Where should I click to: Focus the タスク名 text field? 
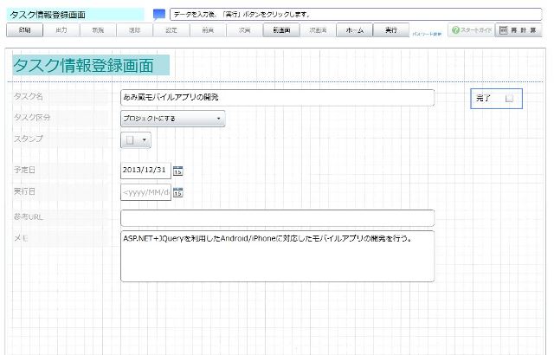(x=276, y=98)
